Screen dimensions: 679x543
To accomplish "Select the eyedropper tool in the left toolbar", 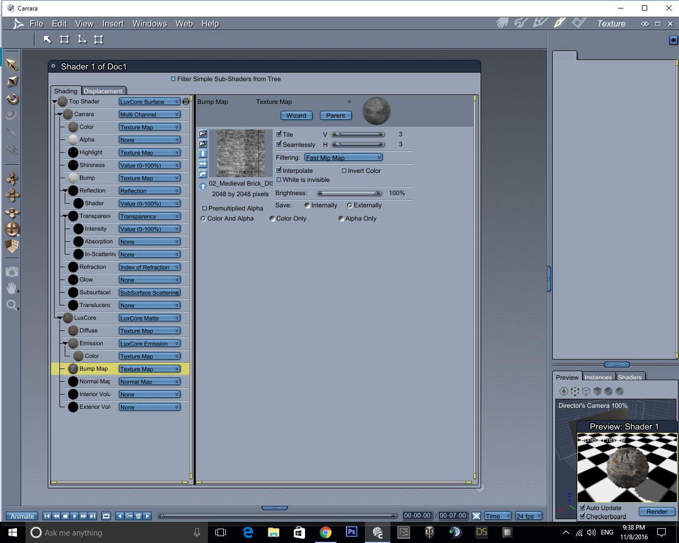I will [12, 132].
